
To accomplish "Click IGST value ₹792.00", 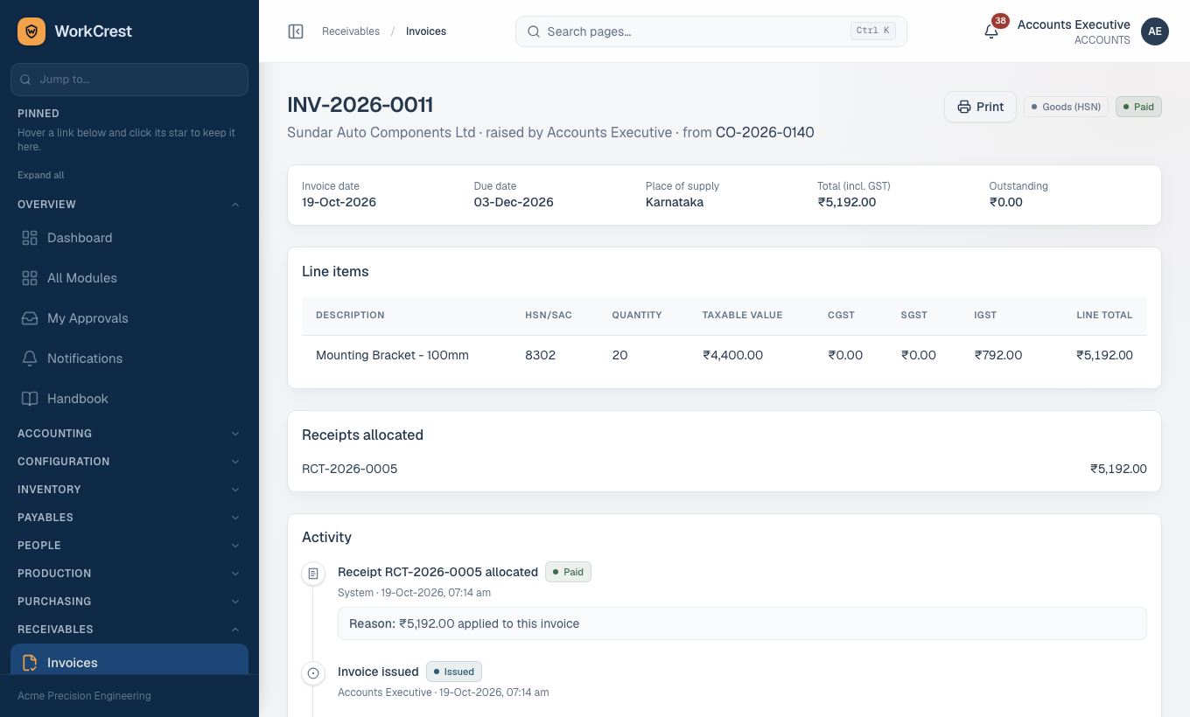I will (998, 355).
